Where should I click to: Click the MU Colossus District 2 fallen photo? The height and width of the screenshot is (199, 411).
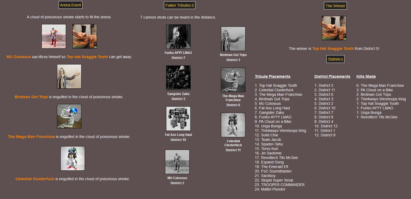pyautogui.click(x=177, y=161)
